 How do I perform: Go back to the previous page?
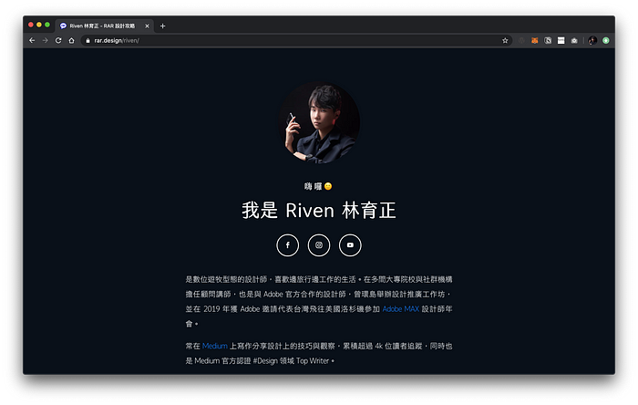pos(32,40)
